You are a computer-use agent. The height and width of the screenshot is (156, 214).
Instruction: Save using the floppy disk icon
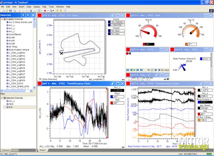click(x=10, y=11)
